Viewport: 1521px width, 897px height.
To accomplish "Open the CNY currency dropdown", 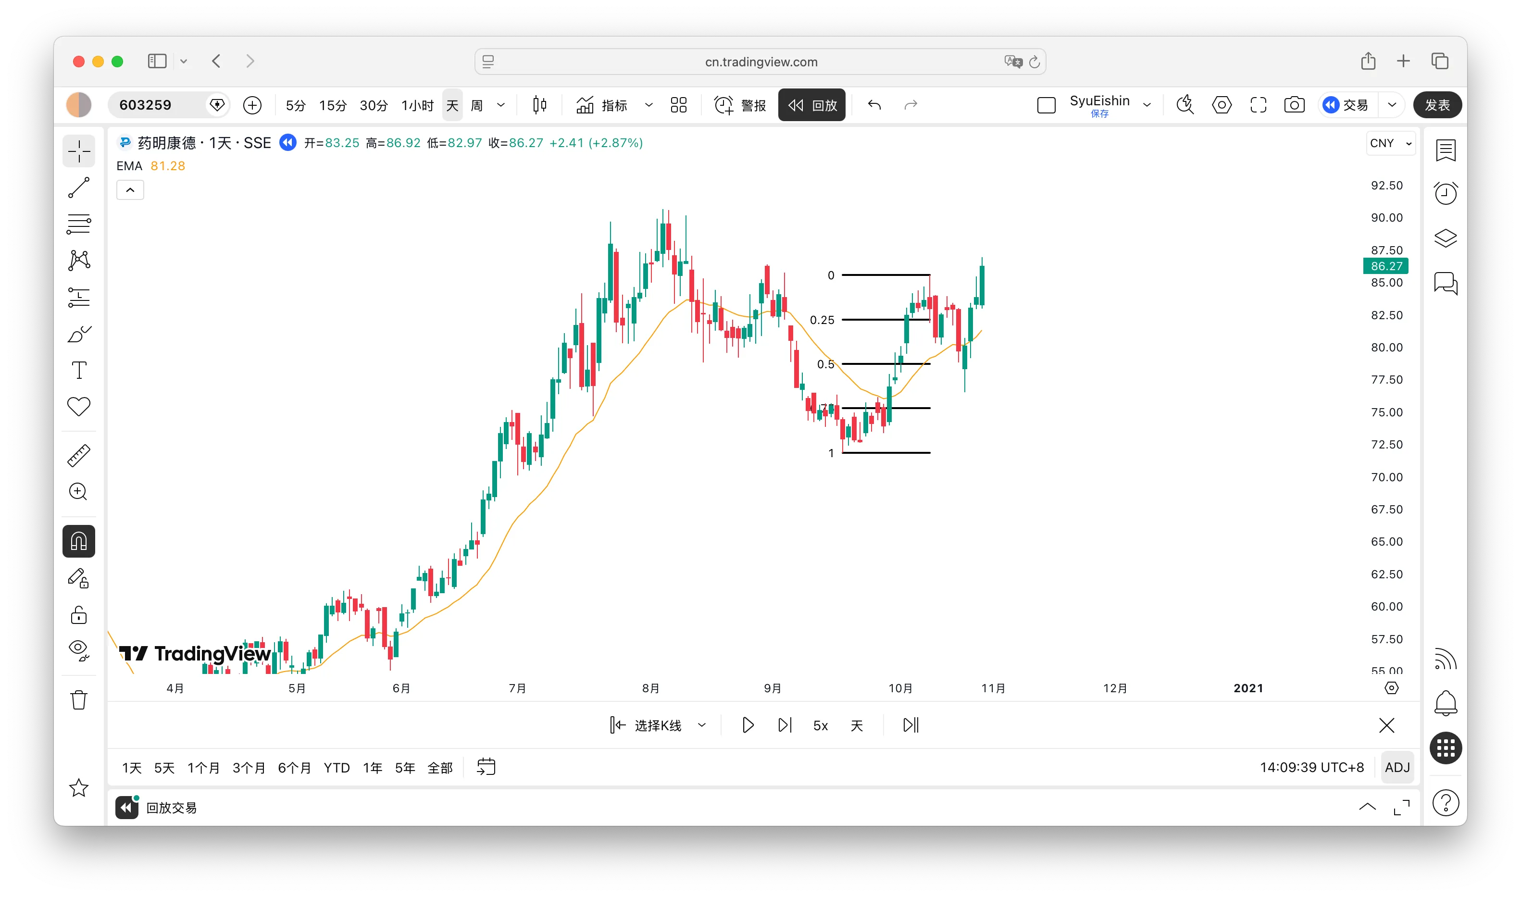I will coord(1390,143).
